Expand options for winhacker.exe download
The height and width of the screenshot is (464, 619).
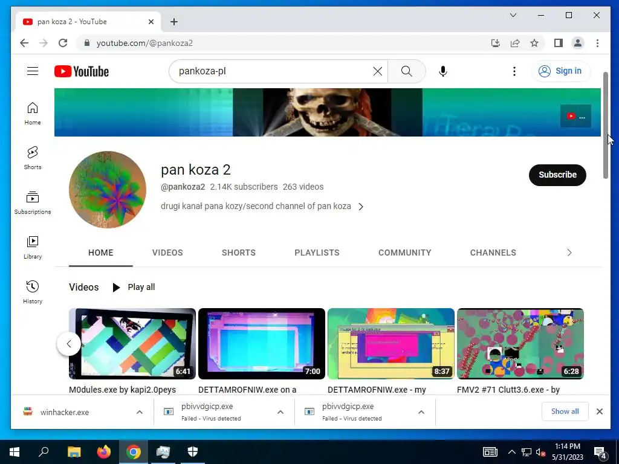140,412
